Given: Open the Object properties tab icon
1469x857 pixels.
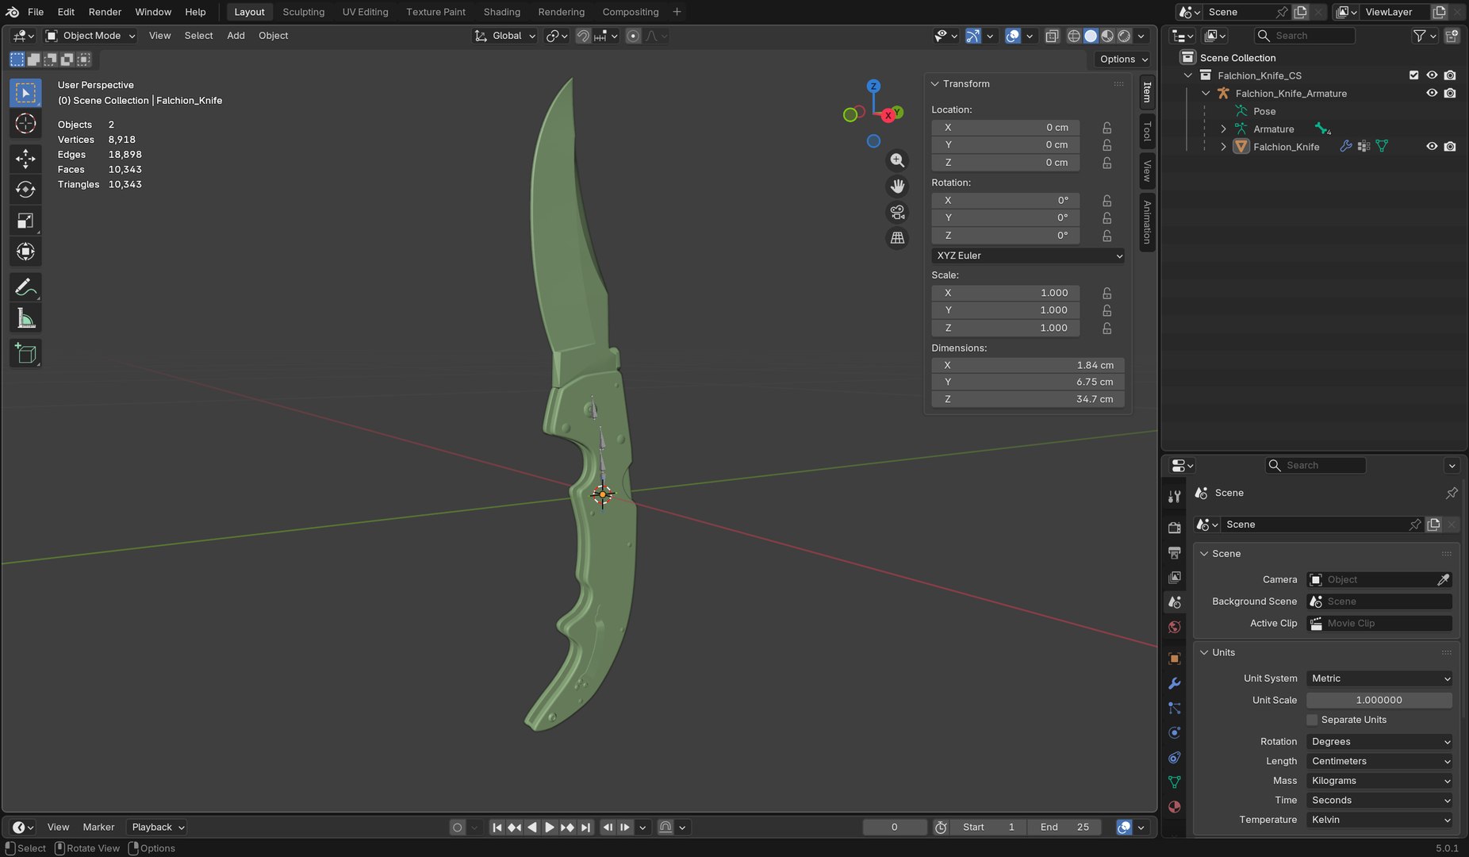Looking at the screenshot, I should (x=1175, y=659).
